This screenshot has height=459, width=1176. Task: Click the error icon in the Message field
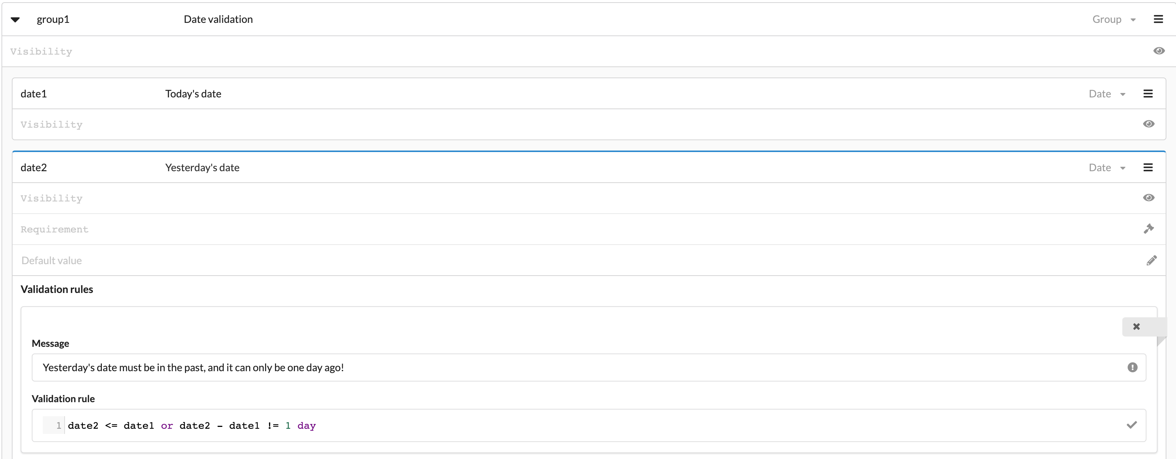click(x=1132, y=367)
